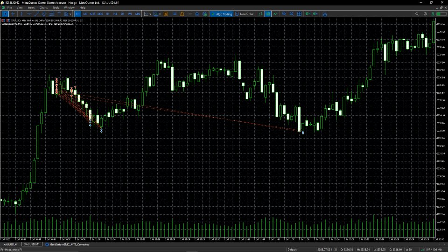Switch to MN timeframe
This screenshot has height=252, width=448.
click(x=137, y=14)
